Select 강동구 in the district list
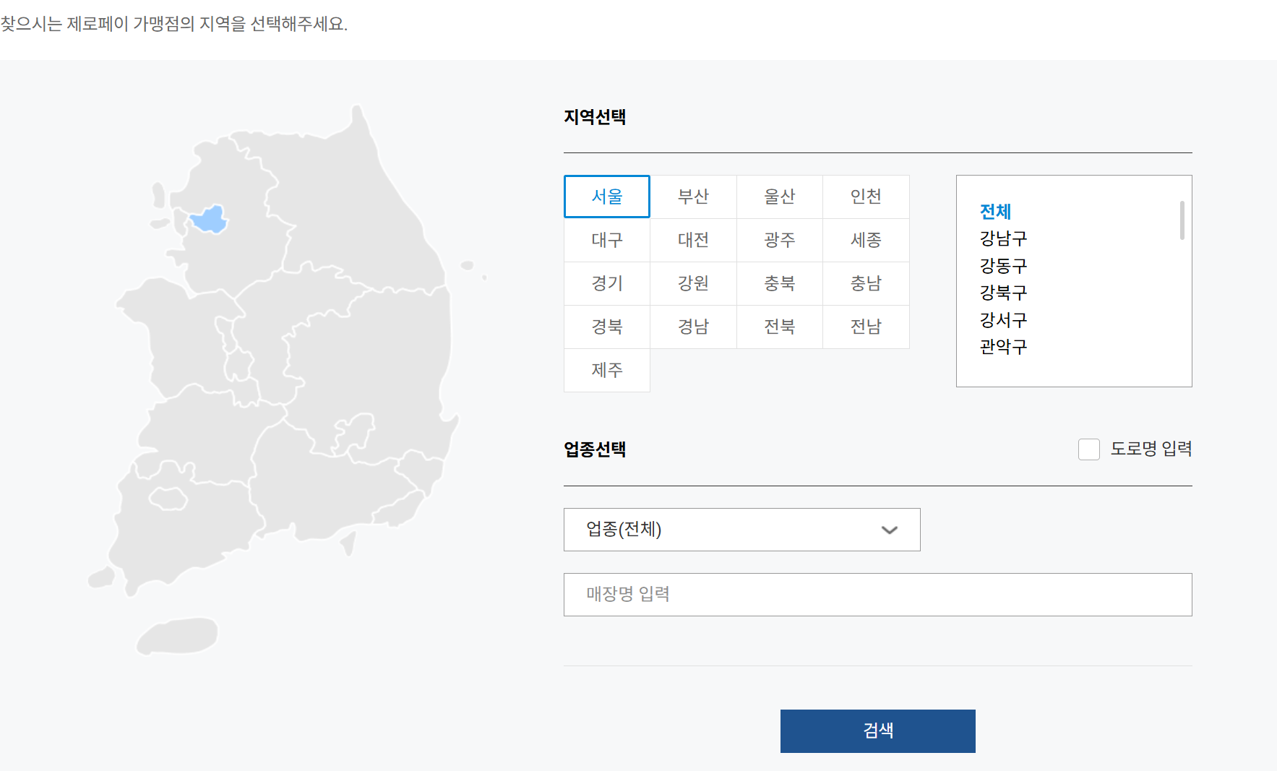1277x771 pixels. pyautogui.click(x=1003, y=266)
